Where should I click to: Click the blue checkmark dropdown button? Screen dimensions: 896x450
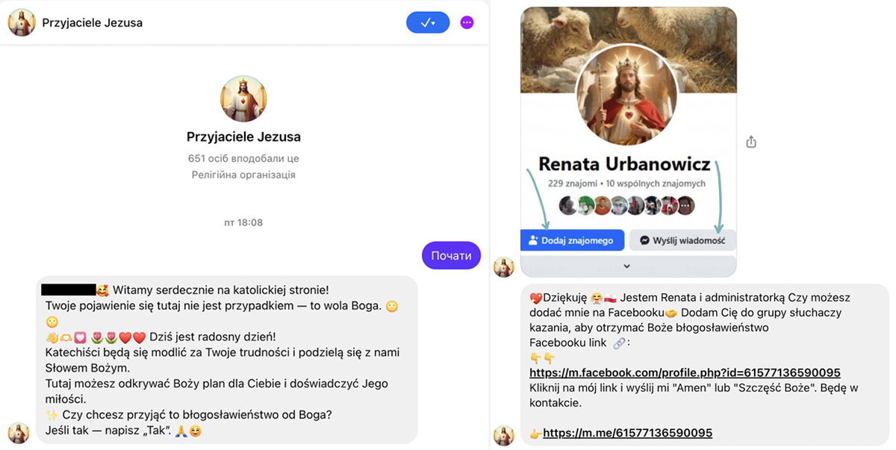pos(428,22)
